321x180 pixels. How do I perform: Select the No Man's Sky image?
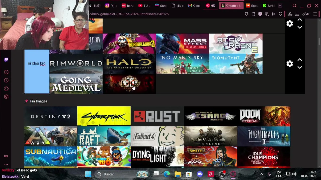pos(182,63)
